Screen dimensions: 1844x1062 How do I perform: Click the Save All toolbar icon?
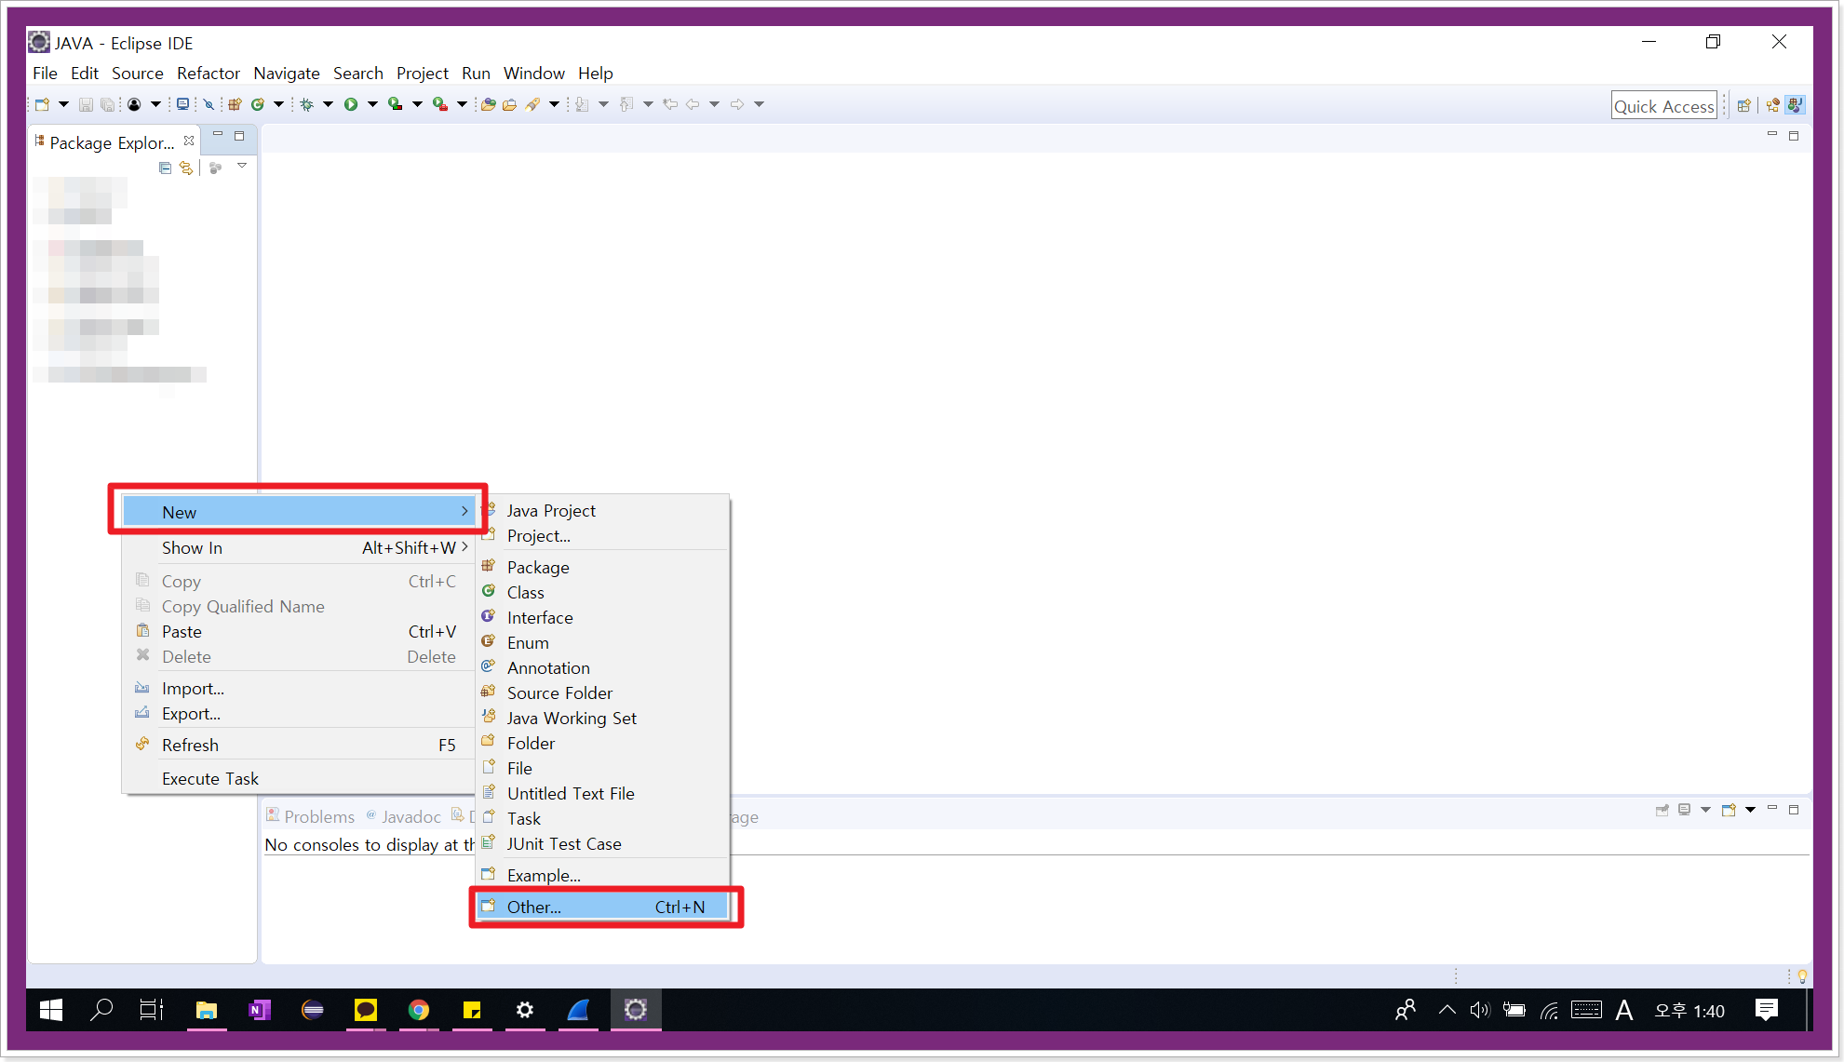coord(108,104)
